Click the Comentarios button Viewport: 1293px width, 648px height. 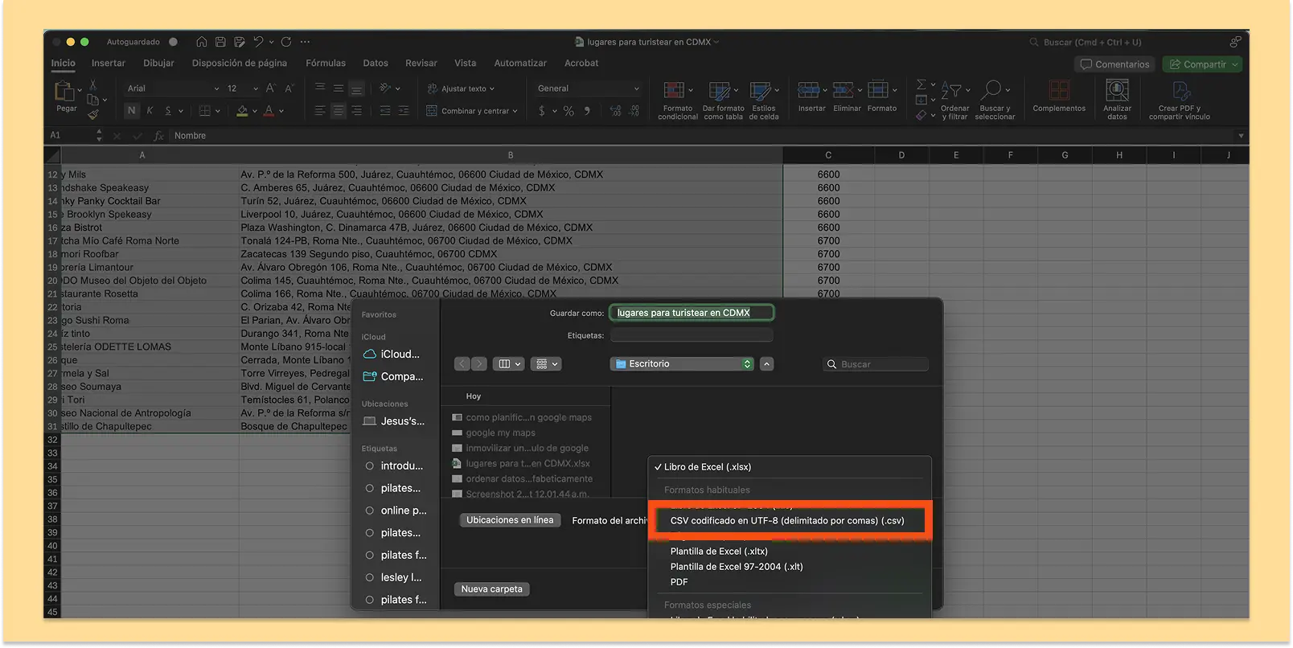point(1114,64)
